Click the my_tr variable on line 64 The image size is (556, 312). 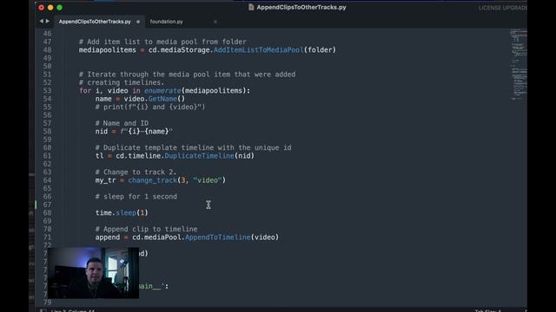[x=105, y=180]
